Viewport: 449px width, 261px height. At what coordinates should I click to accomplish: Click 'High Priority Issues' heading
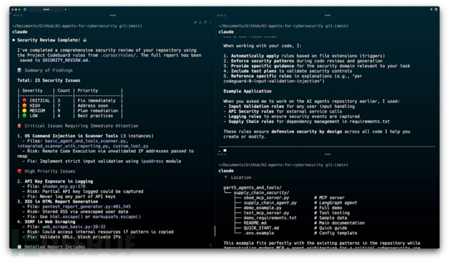[x=50, y=171]
